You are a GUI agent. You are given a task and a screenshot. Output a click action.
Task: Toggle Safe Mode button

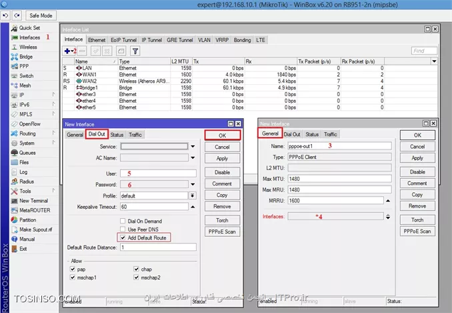41,15
